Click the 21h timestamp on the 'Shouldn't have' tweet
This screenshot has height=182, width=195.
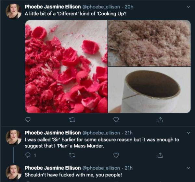click(128, 168)
